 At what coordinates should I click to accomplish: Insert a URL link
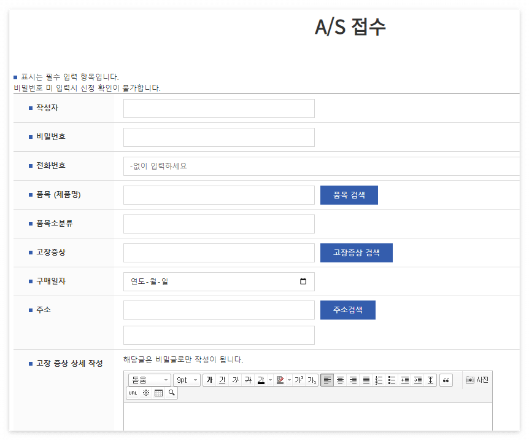pyautogui.click(x=133, y=393)
